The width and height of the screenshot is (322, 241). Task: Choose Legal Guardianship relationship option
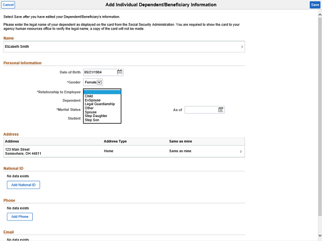pyautogui.click(x=100, y=104)
